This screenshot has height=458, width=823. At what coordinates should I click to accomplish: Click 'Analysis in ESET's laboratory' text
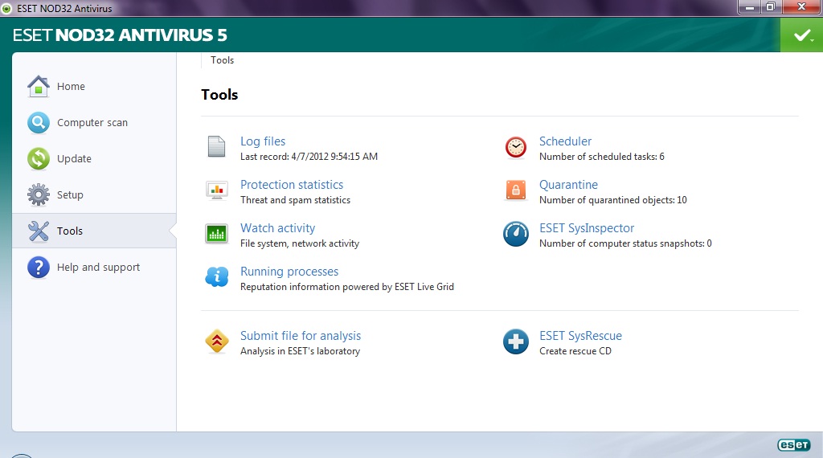pyautogui.click(x=301, y=351)
